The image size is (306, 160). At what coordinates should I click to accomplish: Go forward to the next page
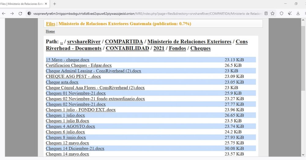click(x=12, y=13)
